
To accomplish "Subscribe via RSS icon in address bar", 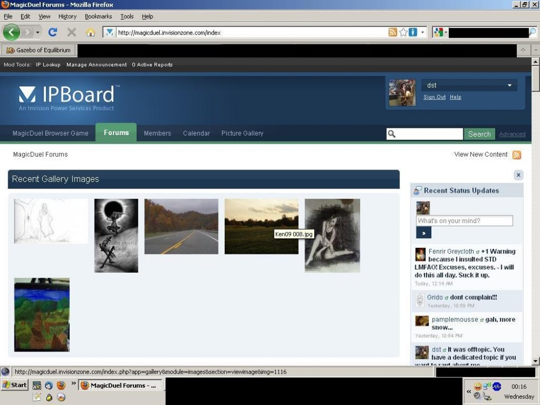I will 393,32.
